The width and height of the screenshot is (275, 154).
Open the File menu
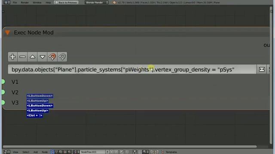tap(15, 3)
